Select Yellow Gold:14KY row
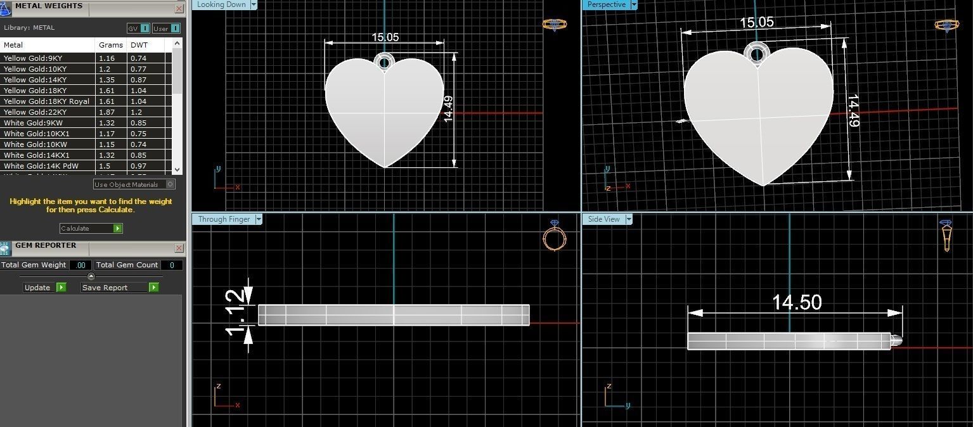The width and height of the screenshot is (973, 427). (x=86, y=80)
